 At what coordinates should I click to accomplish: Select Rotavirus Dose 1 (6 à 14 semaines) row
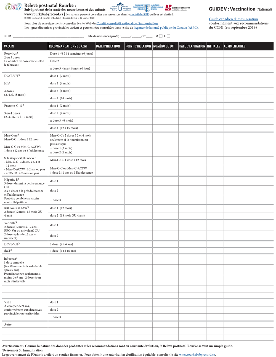point(71,54)
